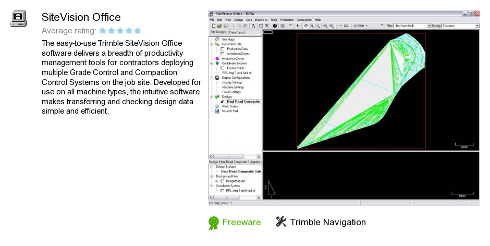Open the Compaction menu
The image size is (490, 246).
click(x=304, y=20)
